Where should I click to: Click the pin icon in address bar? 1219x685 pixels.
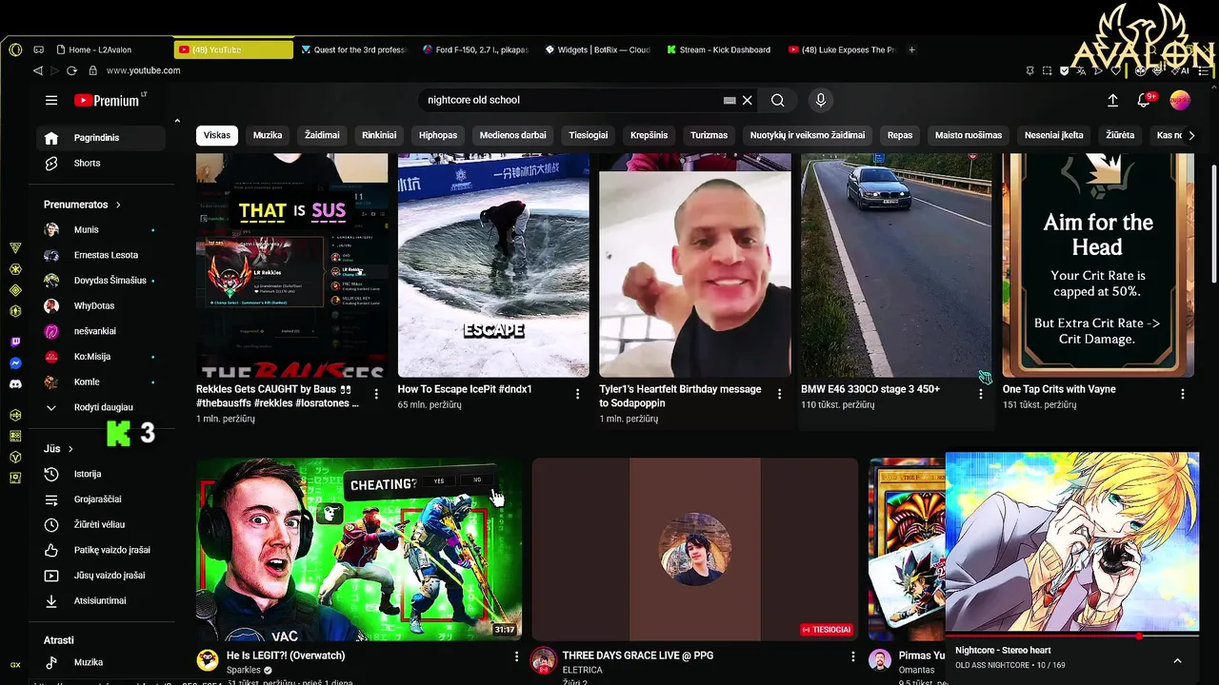point(1030,70)
